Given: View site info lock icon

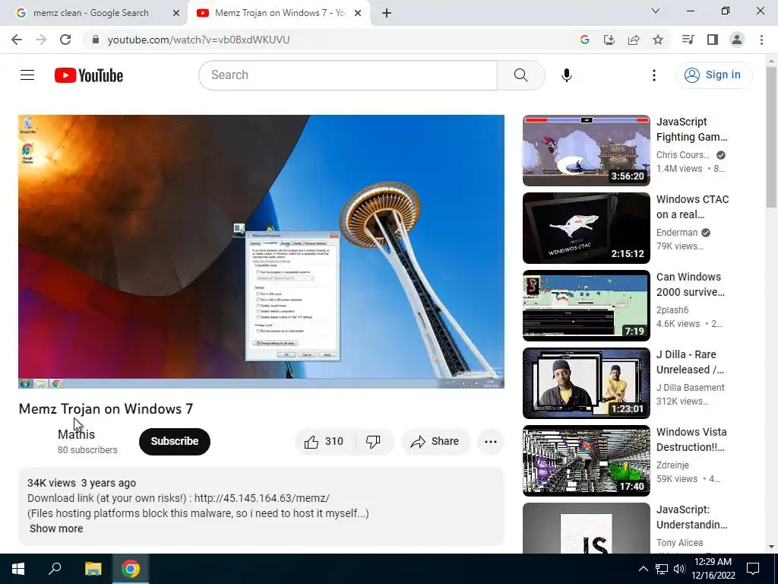Looking at the screenshot, I should [x=96, y=40].
